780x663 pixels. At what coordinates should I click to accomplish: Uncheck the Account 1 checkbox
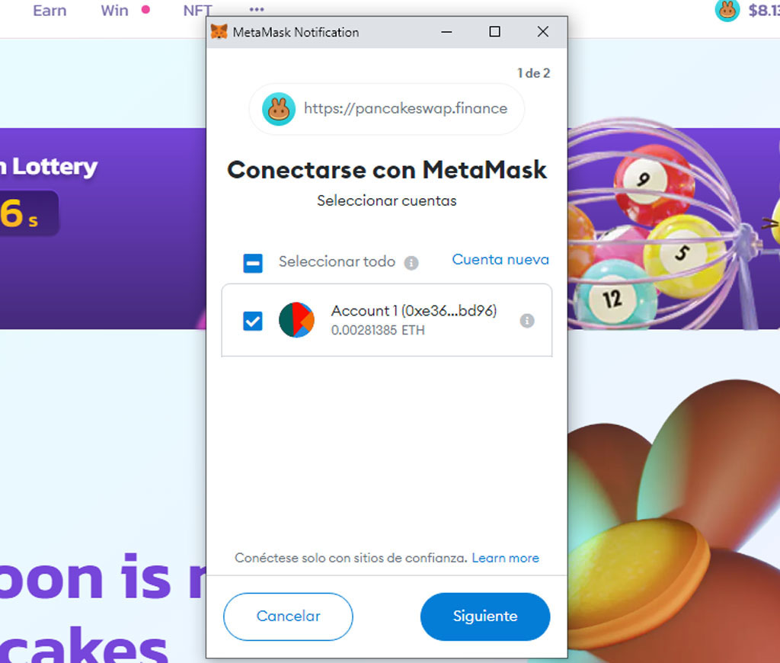pos(253,321)
